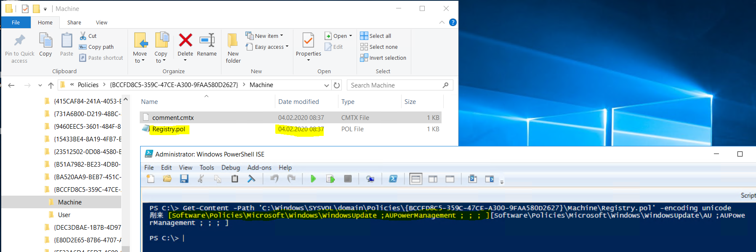The height and width of the screenshot is (252, 756).
Task: Start PowerShell.exe from ISE toolbar icon
Action: (393, 179)
